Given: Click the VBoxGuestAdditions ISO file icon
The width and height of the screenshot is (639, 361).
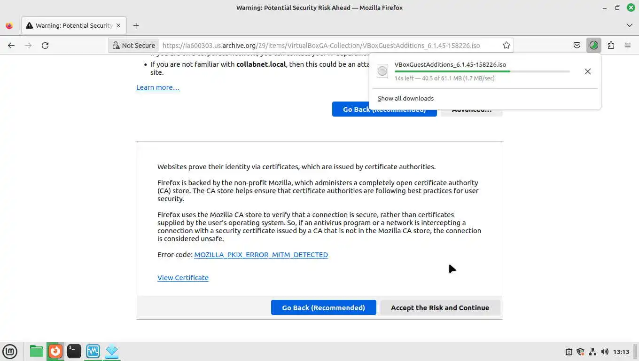Looking at the screenshot, I should point(382,71).
